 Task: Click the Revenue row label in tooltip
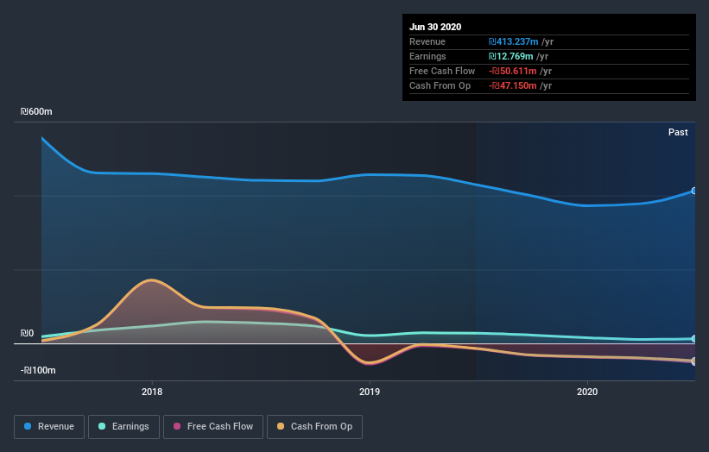pyautogui.click(x=427, y=41)
